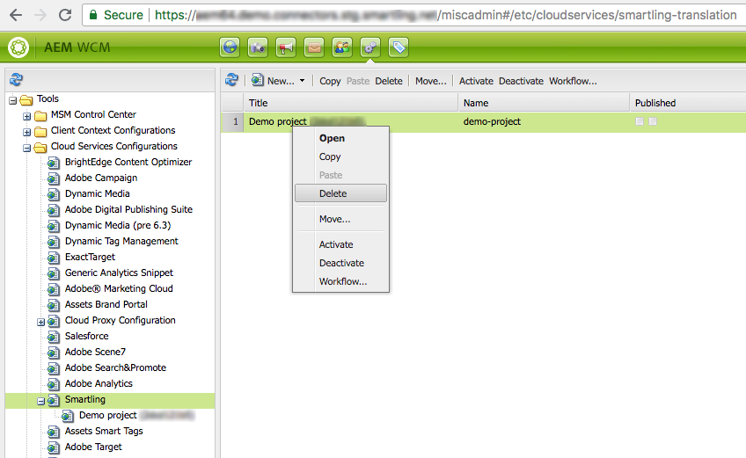Viewport: 746px width, 458px height.
Task: Click the first Published status box
Action: pyautogui.click(x=640, y=122)
